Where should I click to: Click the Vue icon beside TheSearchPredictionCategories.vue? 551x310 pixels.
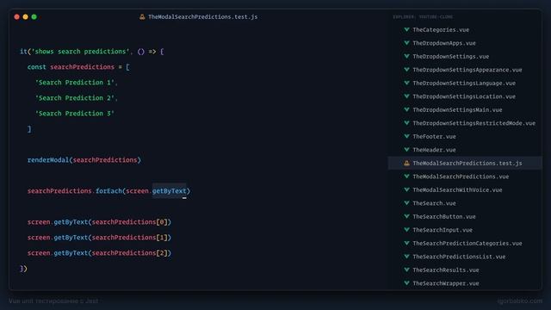(x=406, y=244)
